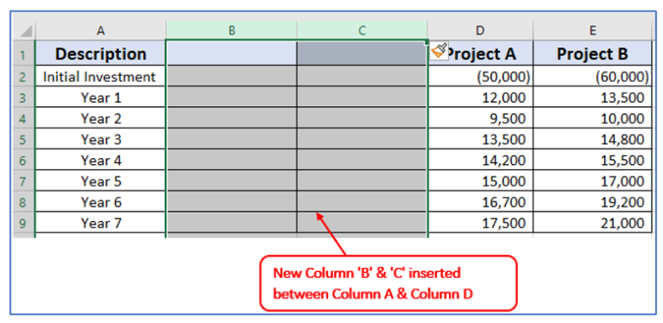Click the Initial Investment cell
Image resolution: width=663 pixels, height=323 pixels.
point(101,77)
